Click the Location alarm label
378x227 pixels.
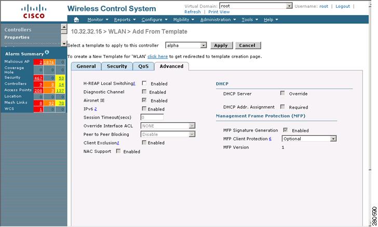(13, 96)
